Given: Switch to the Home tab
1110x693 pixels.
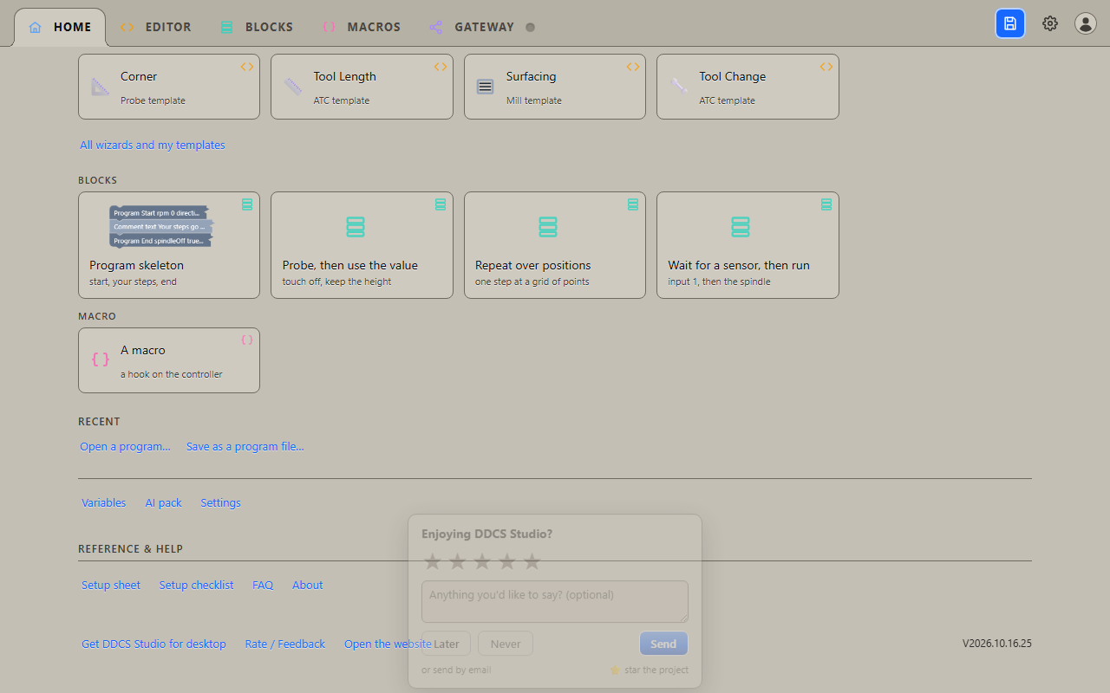Looking at the screenshot, I should (60, 27).
